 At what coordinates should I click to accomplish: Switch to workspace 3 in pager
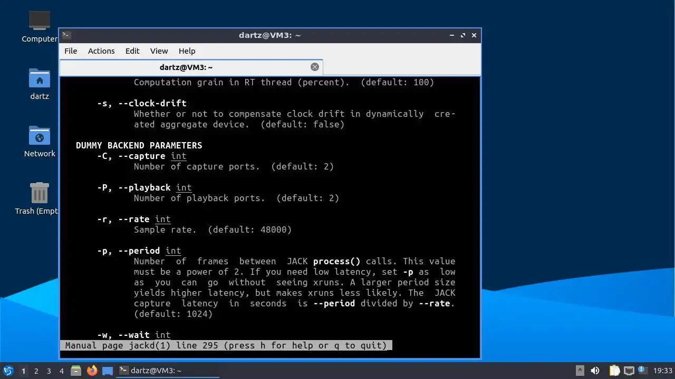49,371
